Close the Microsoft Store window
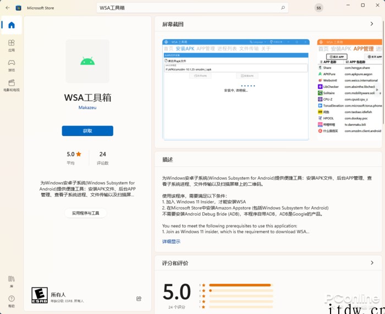 (x=378, y=5)
